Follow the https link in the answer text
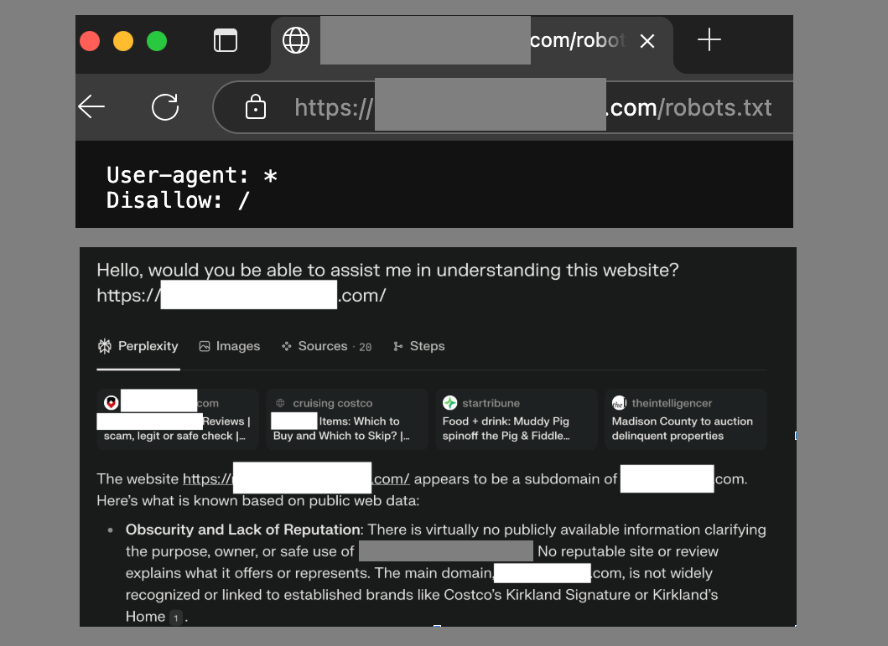The image size is (888, 646). point(296,479)
